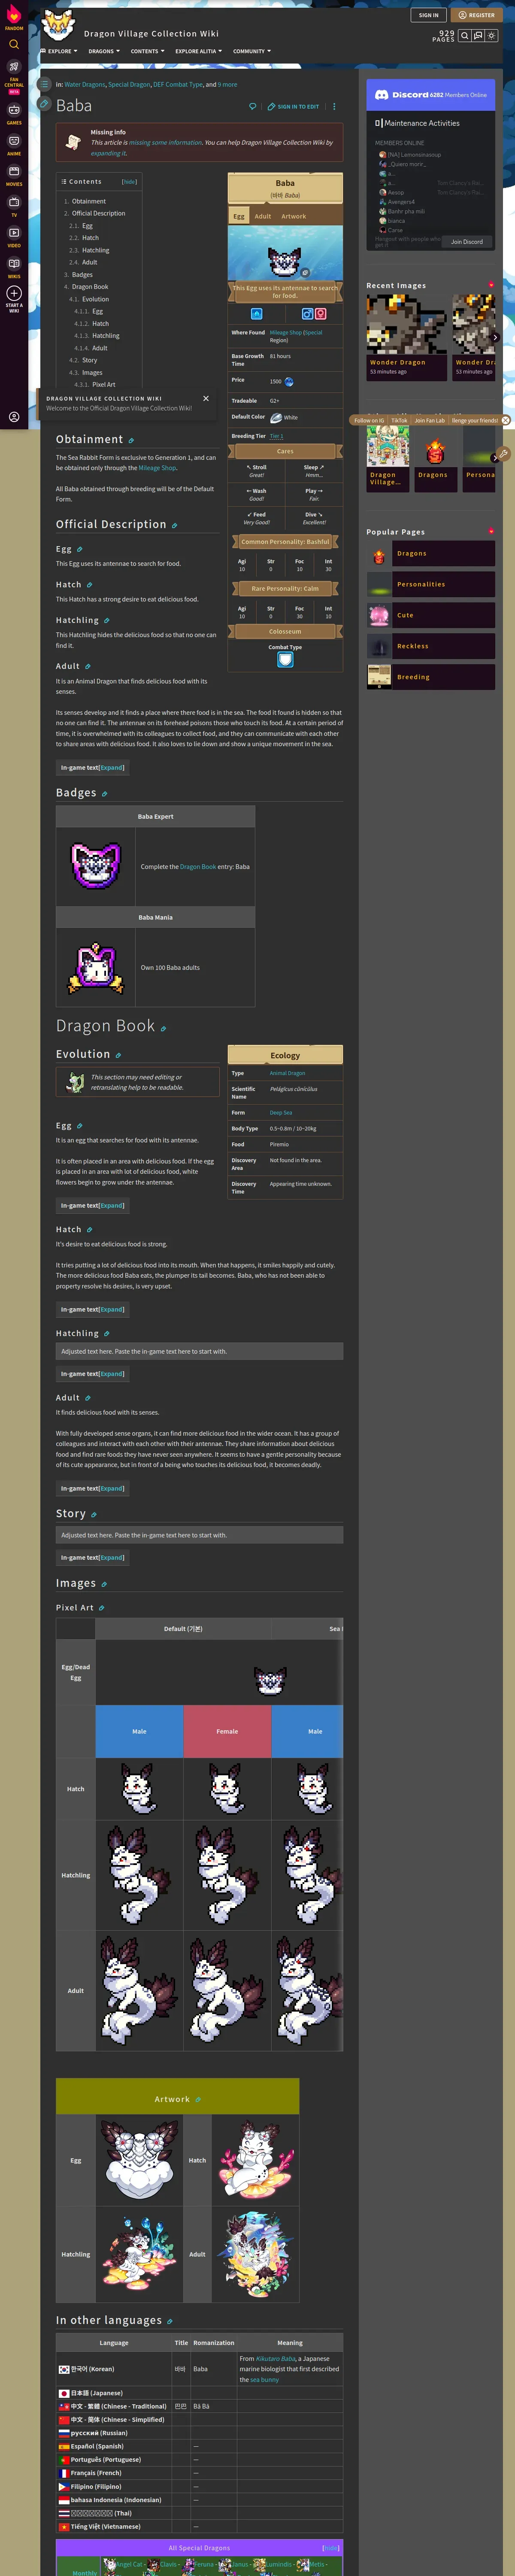
Task: Open the Dragons popular page card
Action: coord(431,553)
